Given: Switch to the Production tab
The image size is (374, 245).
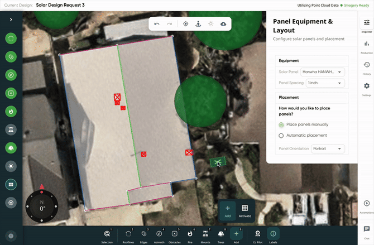Looking at the screenshot, I should tap(366, 46).
